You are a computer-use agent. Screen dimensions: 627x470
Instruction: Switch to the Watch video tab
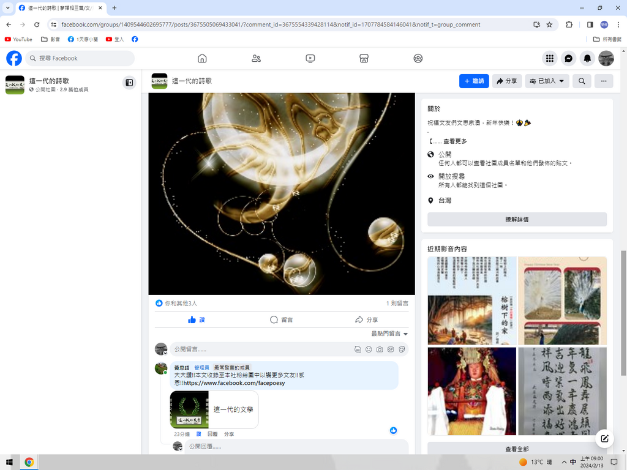pyautogui.click(x=310, y=58)
